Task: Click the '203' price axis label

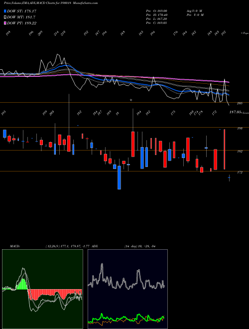Action: click(240, 104)
